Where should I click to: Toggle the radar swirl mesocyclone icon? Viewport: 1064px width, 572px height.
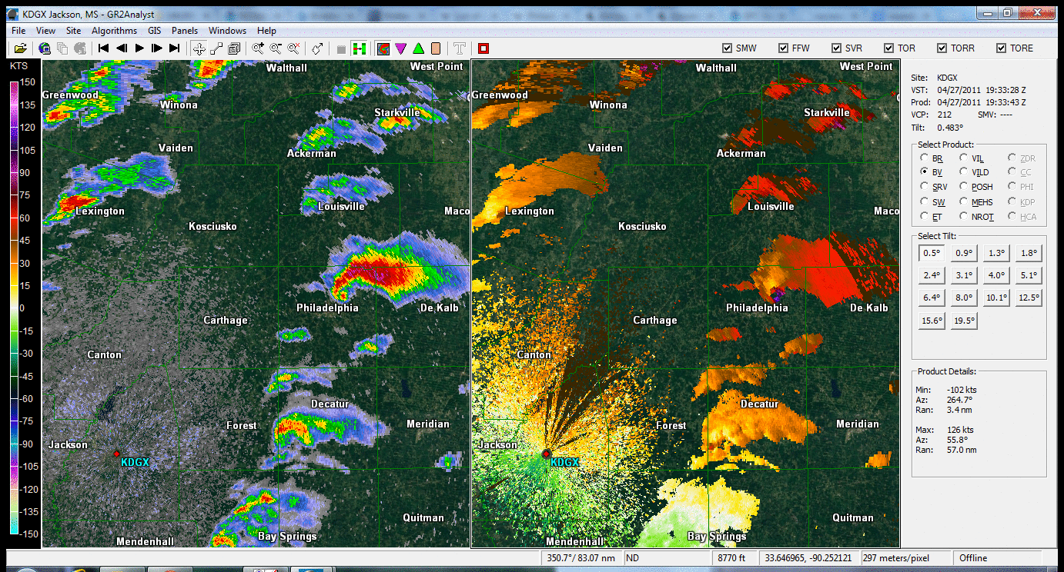pos(383,48)
